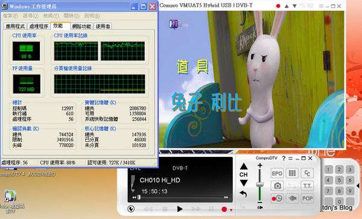
Task: Switch to previous channel with CH down arrow
Action: pos(244,183)
